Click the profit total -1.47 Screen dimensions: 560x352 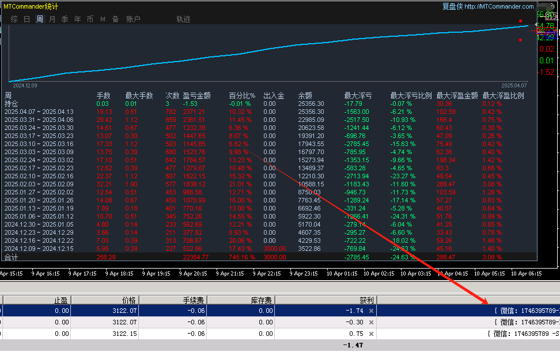[353, 345]
